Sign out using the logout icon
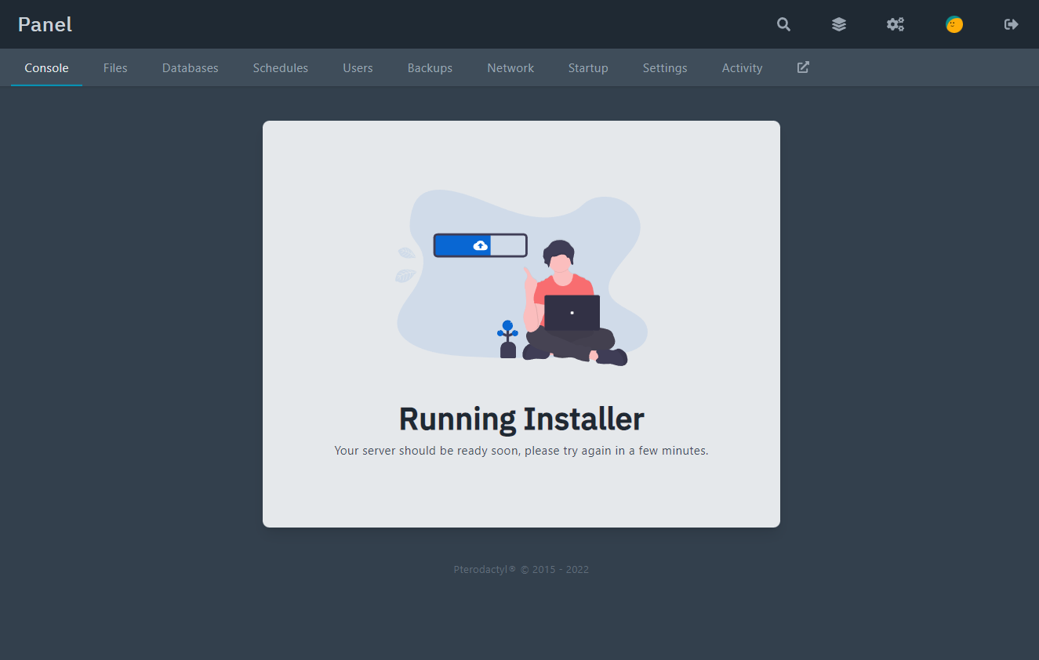 click(x=1011, y=24)
